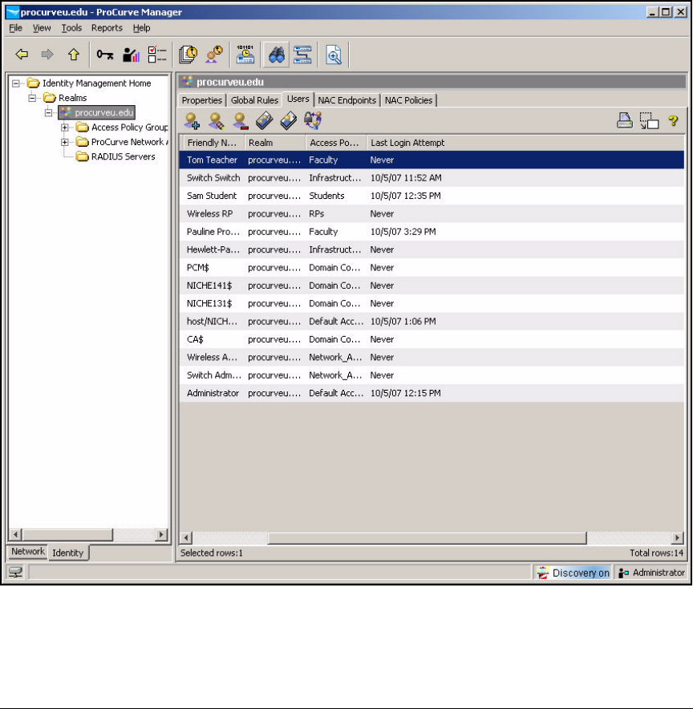This screenshot has width=693, height=709.
Task: Click the Delete User icon
Action: coord(241,121)
